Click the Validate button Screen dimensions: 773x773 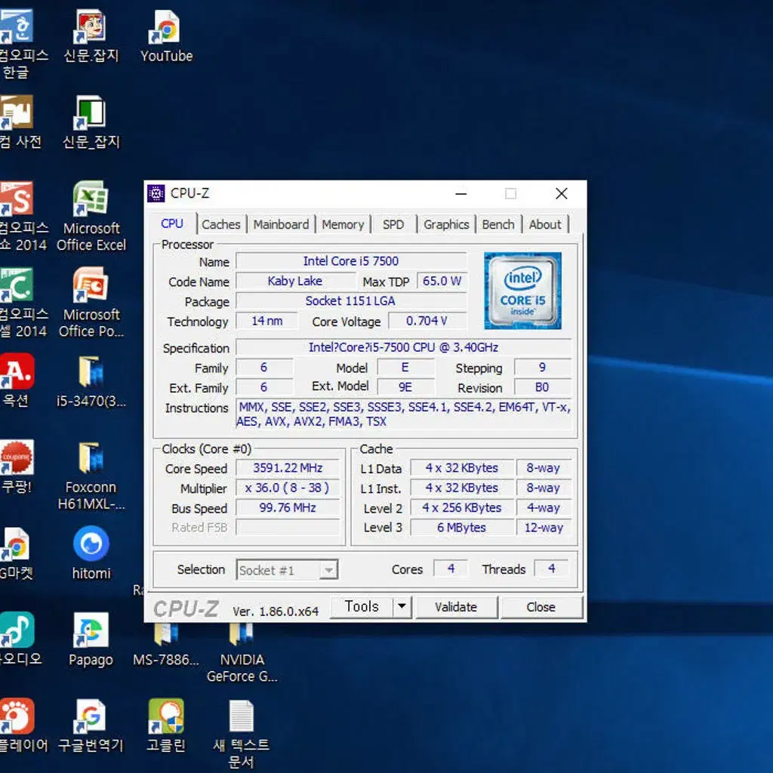(x=456, y=607)
